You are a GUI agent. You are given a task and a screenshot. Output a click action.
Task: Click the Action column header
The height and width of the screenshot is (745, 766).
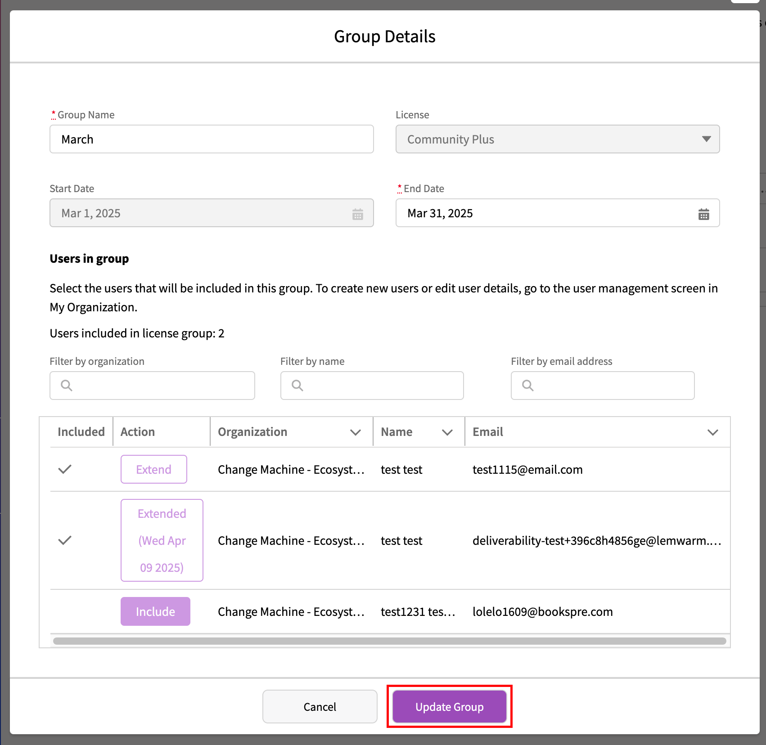pos(138,432)
